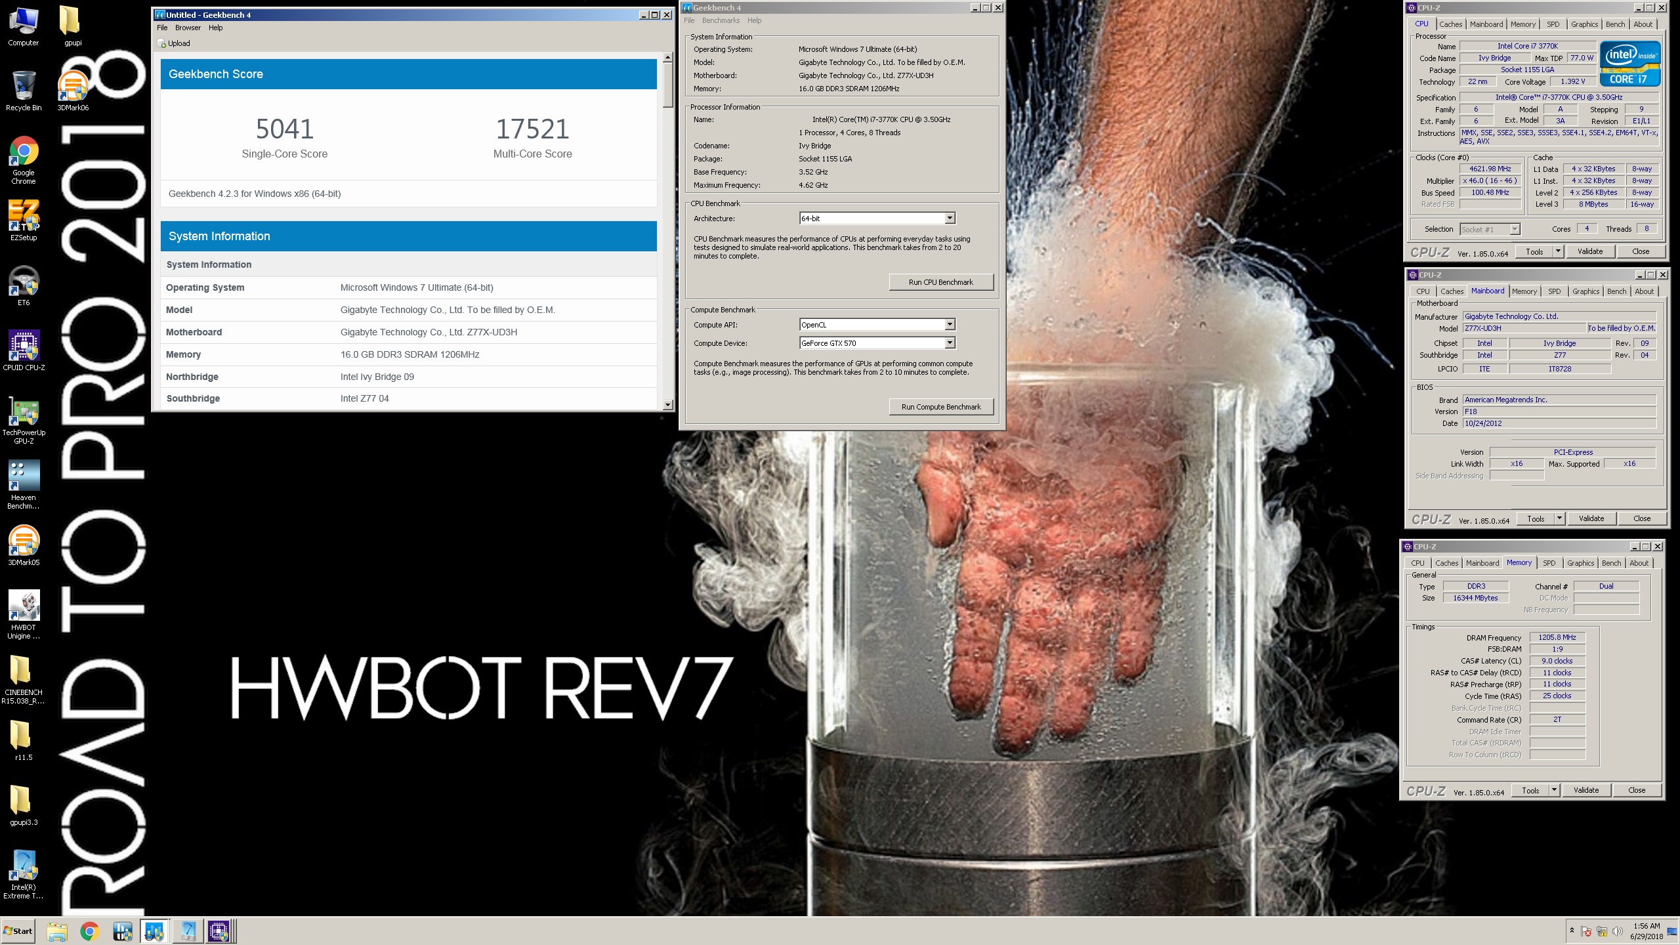Open the File menu in the Untitled Geekbench window

point(162,28)
